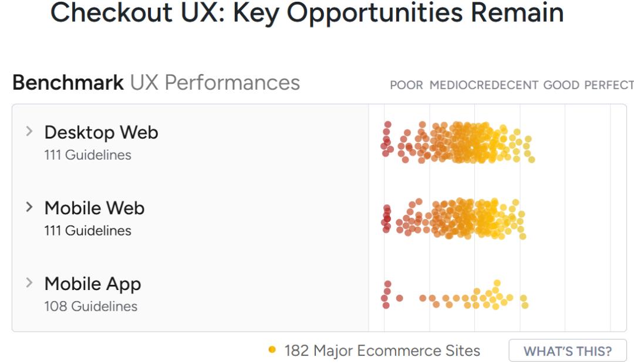Expand the Mobile App row chevron
The height and width of the screenshot is (364, 634).
[x=29, y=283]
